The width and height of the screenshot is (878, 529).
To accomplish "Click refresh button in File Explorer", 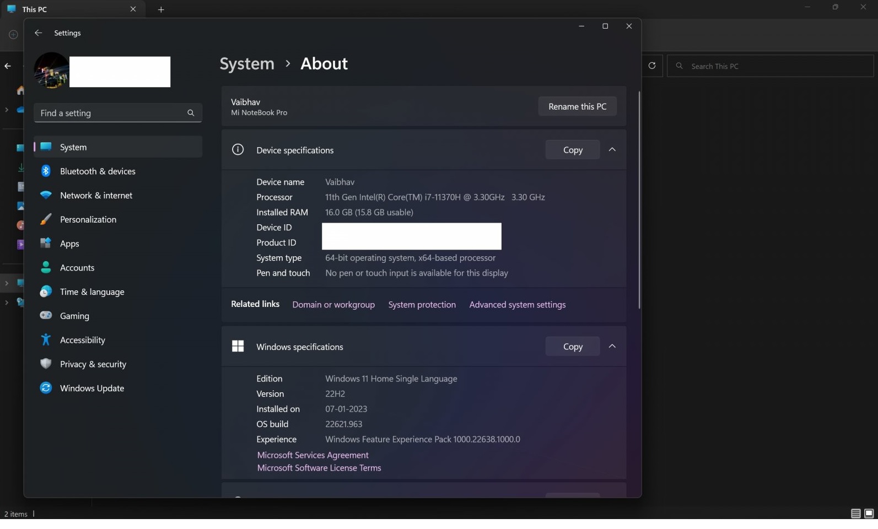I will (x=652, y=66).
